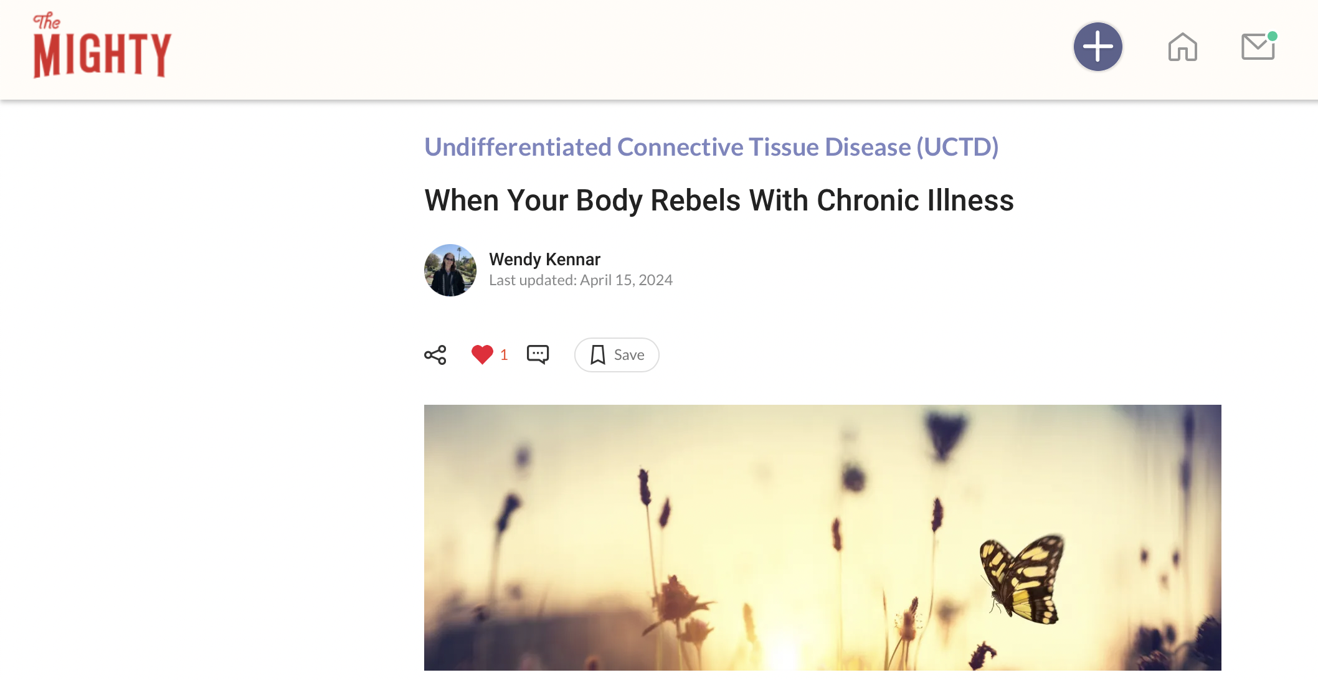Viewport: 1318px width, 680px height.
Task: Open comments via the speech bubble icon
Action: click(538, 354)
